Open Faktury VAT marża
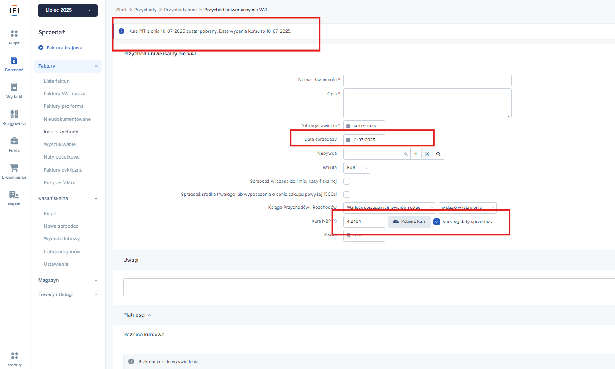The image size is (615, 369). coord(65,94)
